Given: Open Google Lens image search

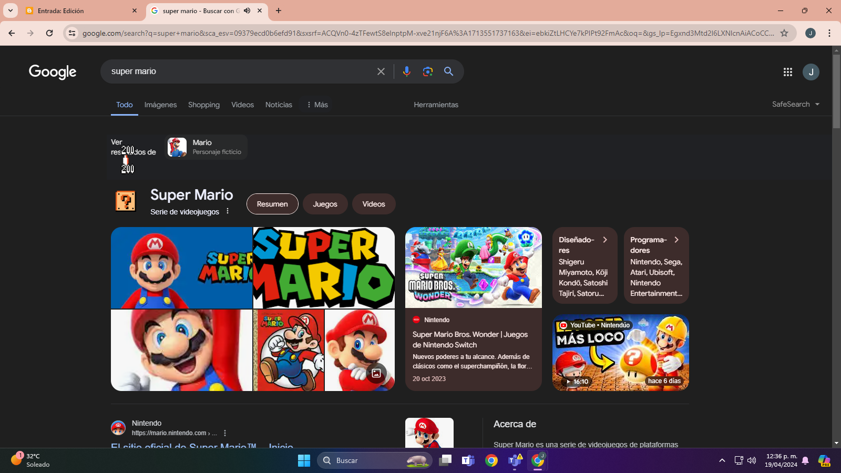Looking at the screenshot, I should pyautogui.click(x=428, y=71).
